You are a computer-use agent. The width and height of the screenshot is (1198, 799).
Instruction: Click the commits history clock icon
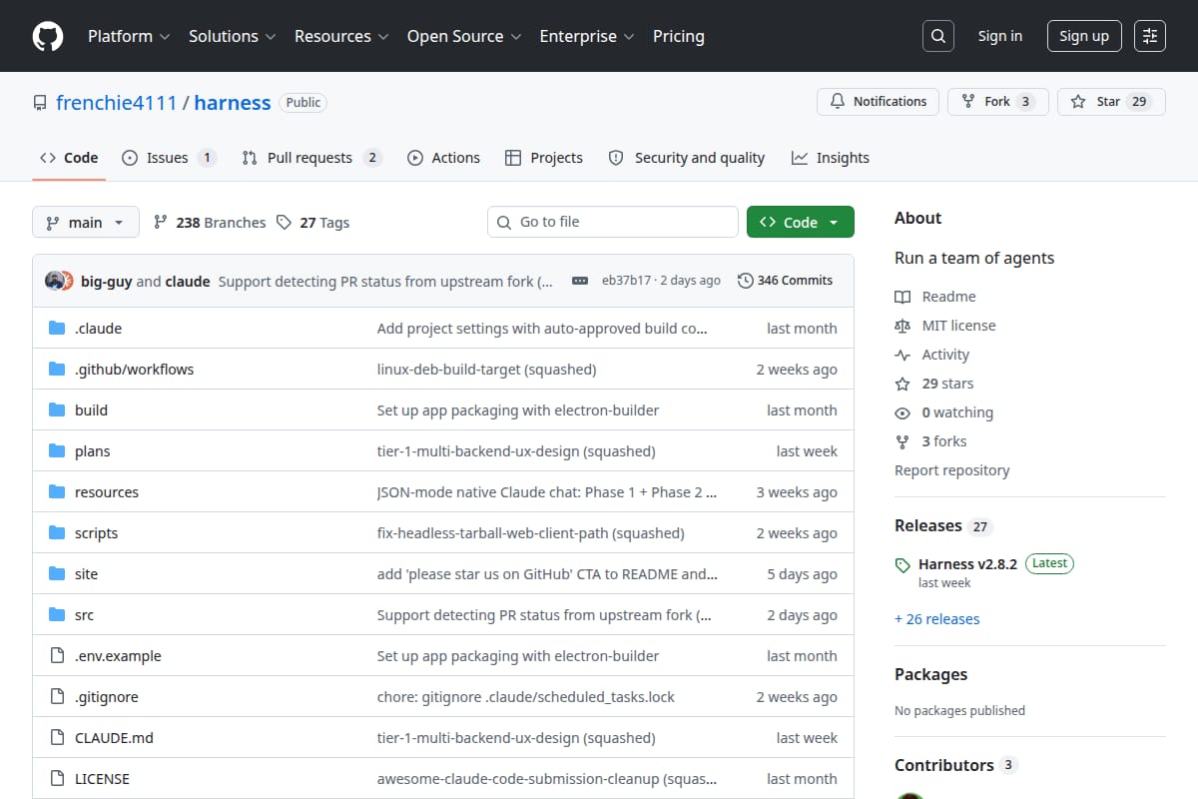745,281
